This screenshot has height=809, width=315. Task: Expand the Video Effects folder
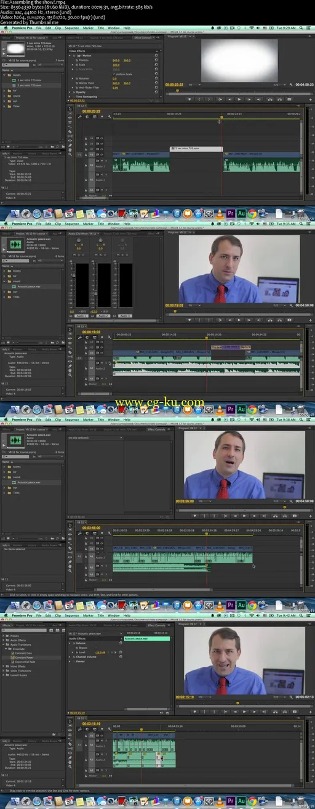[3, 666]
